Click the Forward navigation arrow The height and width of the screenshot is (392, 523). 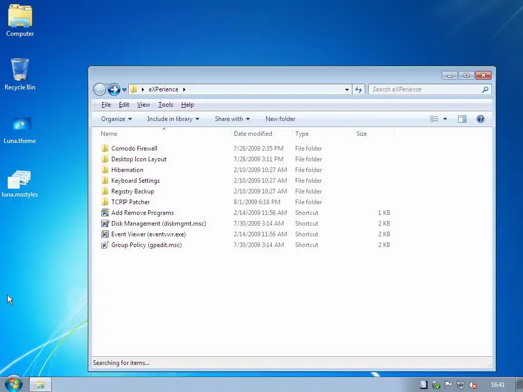coord(114,89)
